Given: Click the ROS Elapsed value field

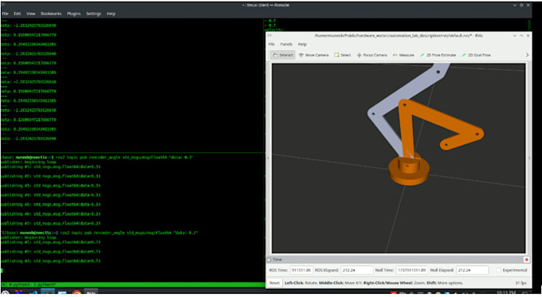Looking at the screenshot, I should coord(357,270).
